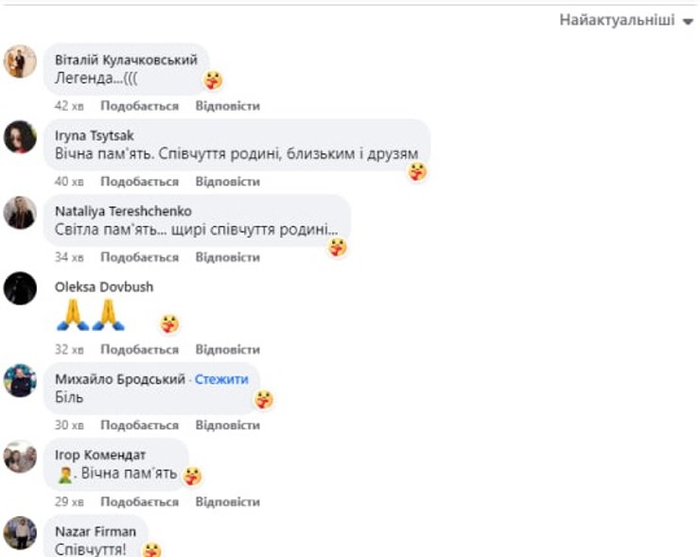Reply to Oleksa Dovbush's comment
Viewport: 700px width, 557px height.
point(228,350)
